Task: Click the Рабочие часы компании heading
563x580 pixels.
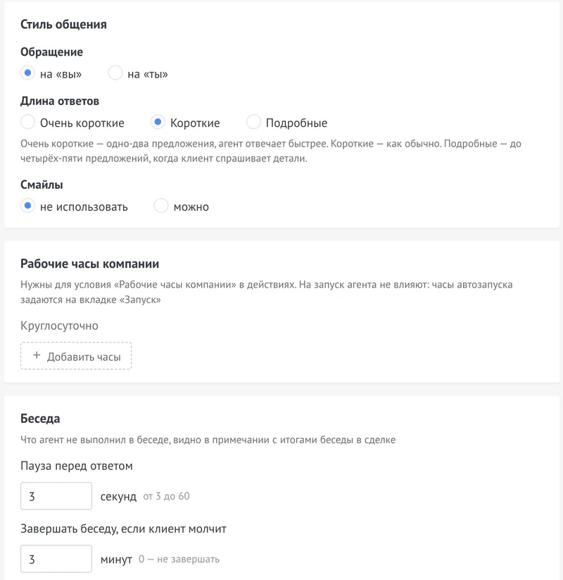Action: 90,264
